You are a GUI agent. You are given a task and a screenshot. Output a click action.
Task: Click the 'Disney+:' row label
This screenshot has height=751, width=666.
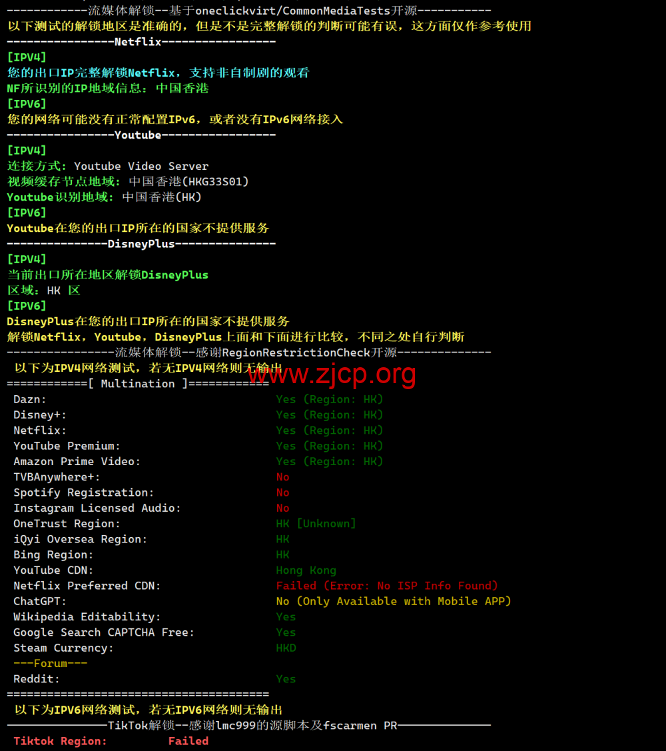pos(40,414)
